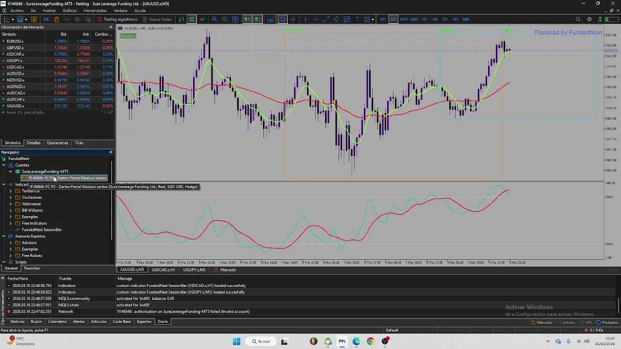The height and width of the screenshot is (349, 621).
Task: Select D1 timeframe
Action: 445,19
